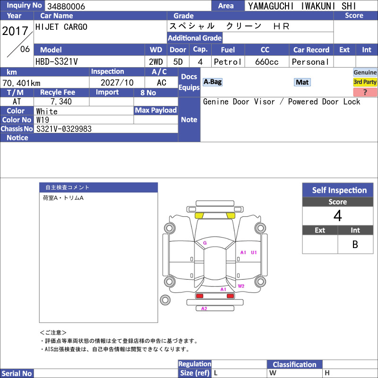Click the AC air conditioning value
Image resolution: width=378 pixels, height=378 pixels.
coord(162,83)
